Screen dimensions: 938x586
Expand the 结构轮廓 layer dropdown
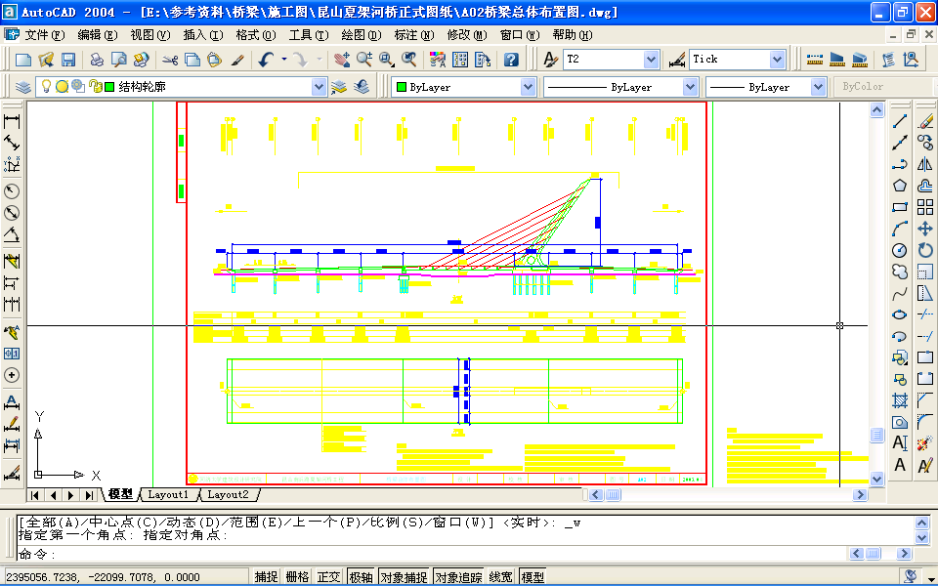320,87
